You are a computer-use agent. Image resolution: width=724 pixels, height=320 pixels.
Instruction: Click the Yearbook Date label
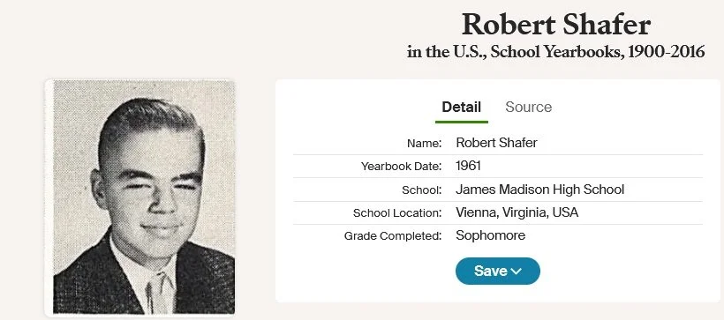pyautogui.click(x=401, y=167)
